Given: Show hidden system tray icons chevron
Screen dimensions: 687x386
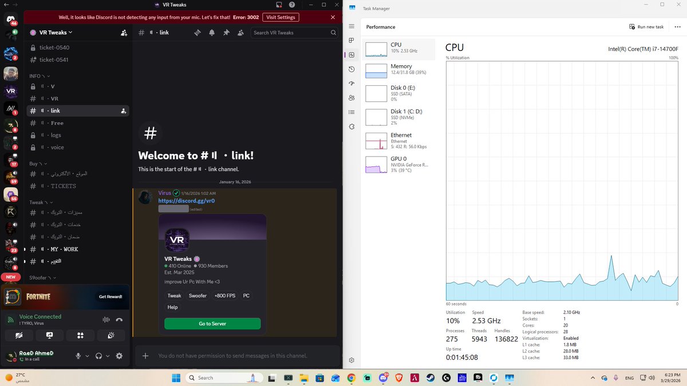Looking at the screenshot, I should point(593,377).
